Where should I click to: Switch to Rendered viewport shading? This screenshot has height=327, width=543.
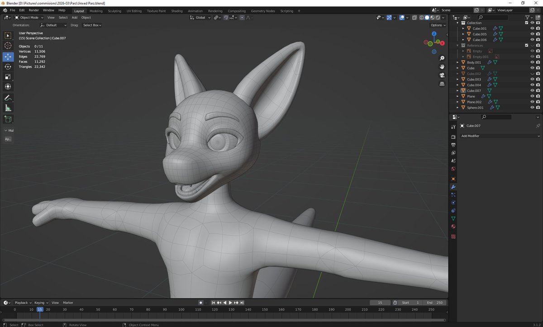click(x=438, y=18)
